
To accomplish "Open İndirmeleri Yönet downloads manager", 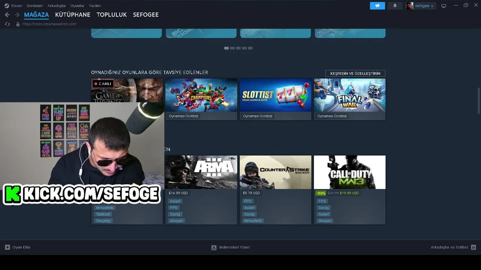I will (234, 247).
